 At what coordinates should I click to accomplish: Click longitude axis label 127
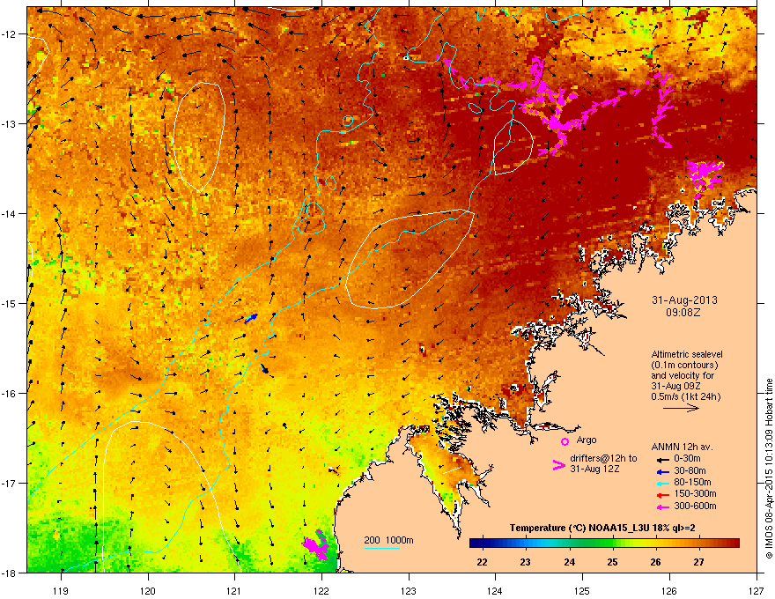[x=757, y=590]
